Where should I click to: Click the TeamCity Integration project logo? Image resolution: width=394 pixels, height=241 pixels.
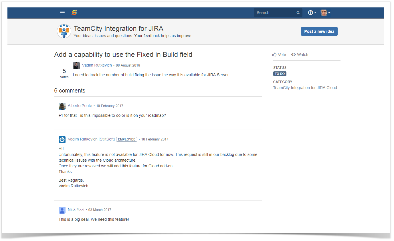pyautogui.click(x=64, y=31)
